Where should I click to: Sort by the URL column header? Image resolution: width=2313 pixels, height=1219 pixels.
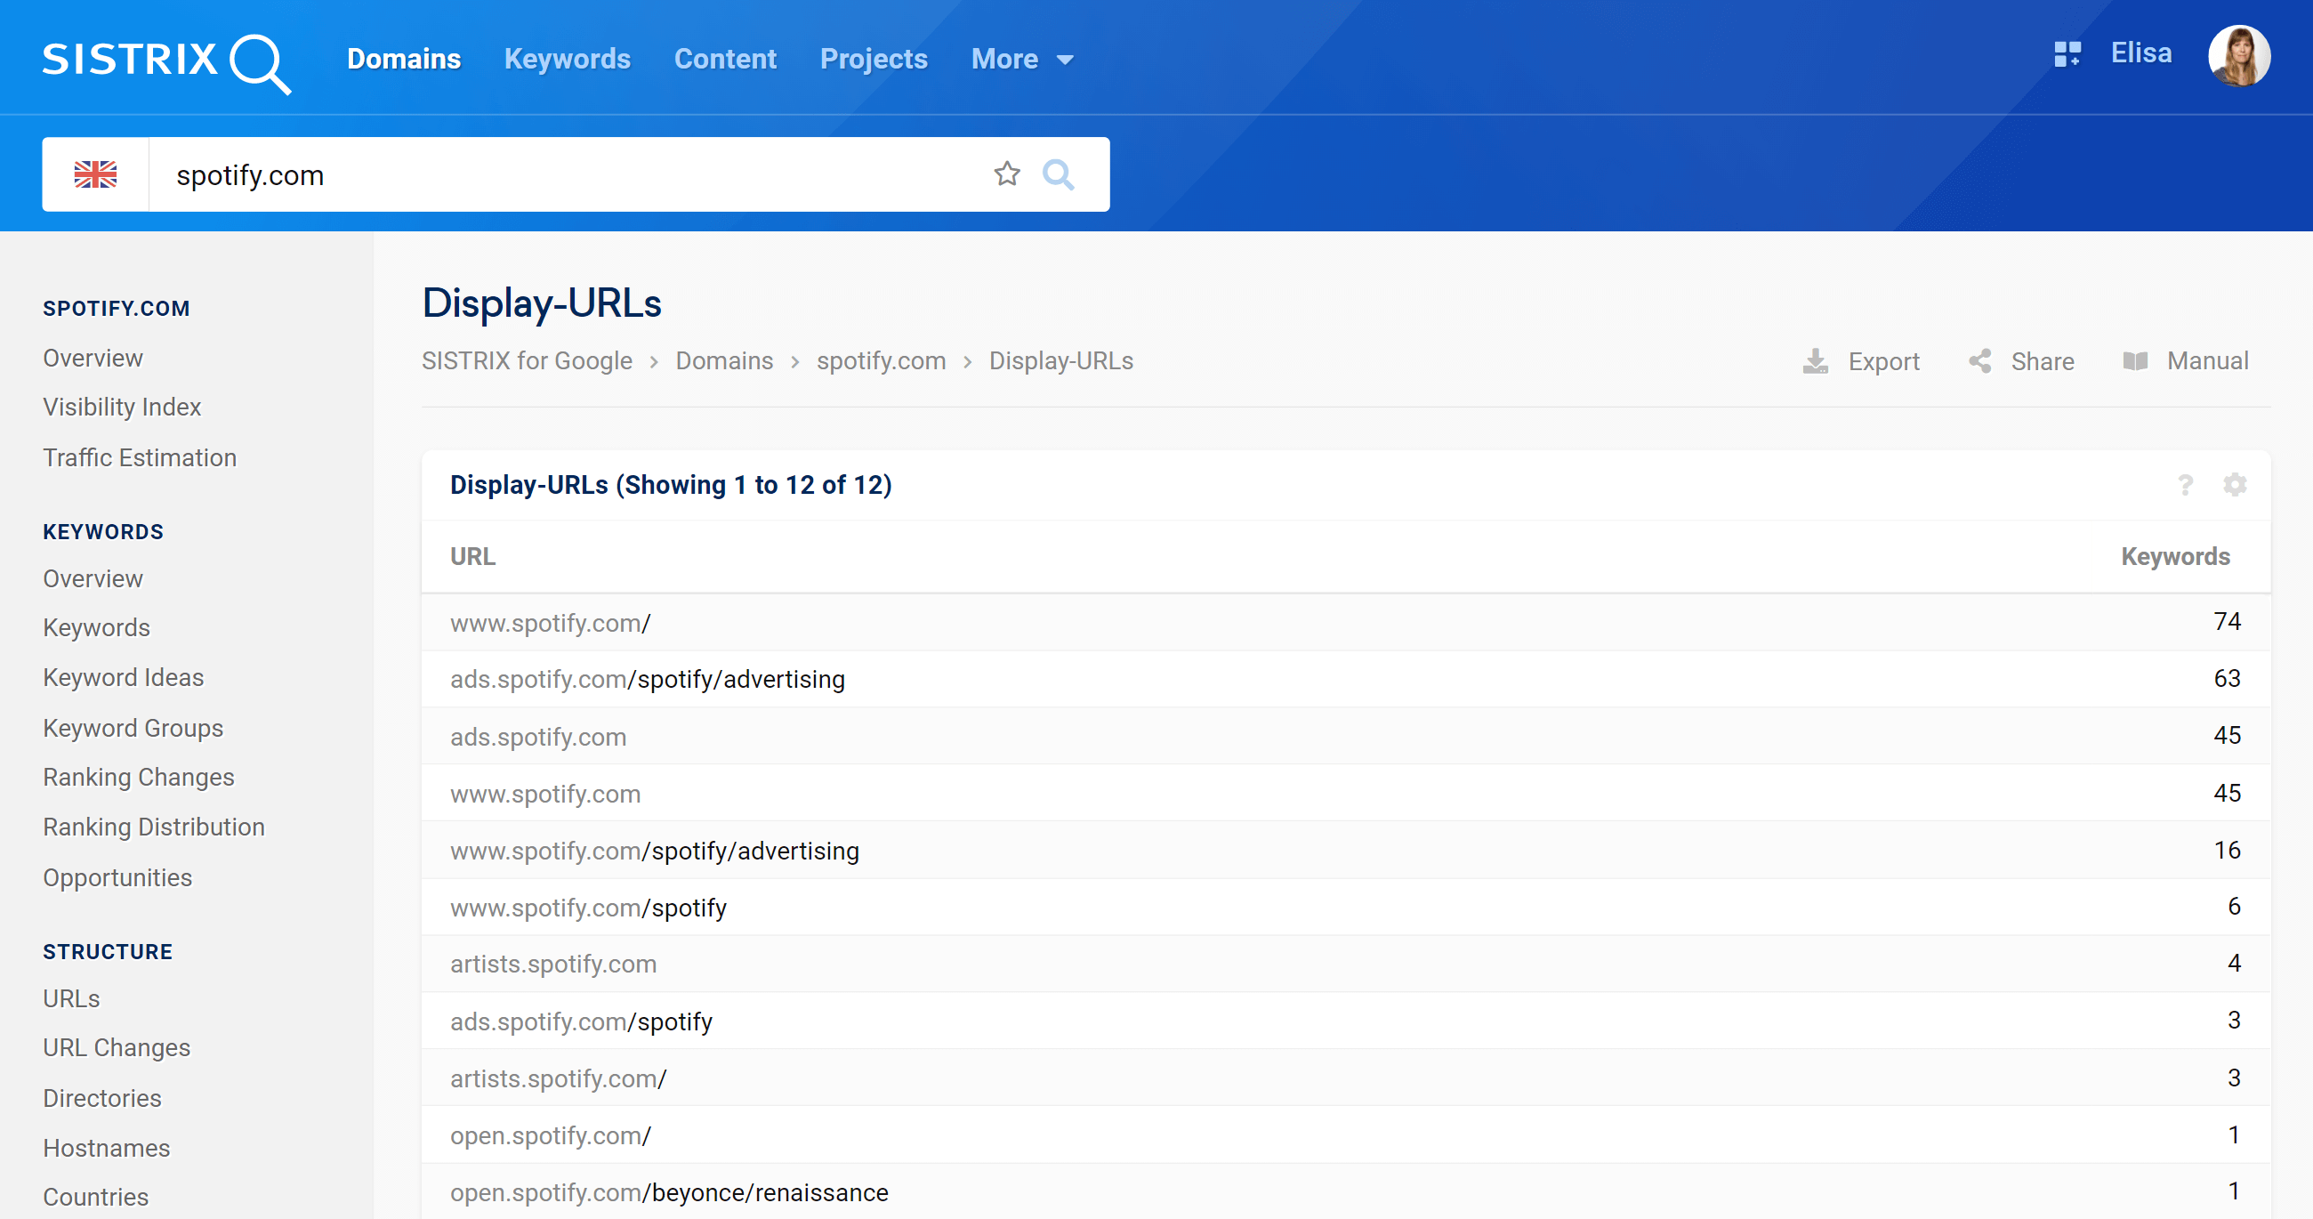472,557
